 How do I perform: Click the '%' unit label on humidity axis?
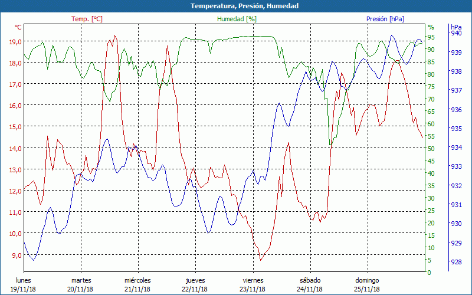tap(431, 27)
